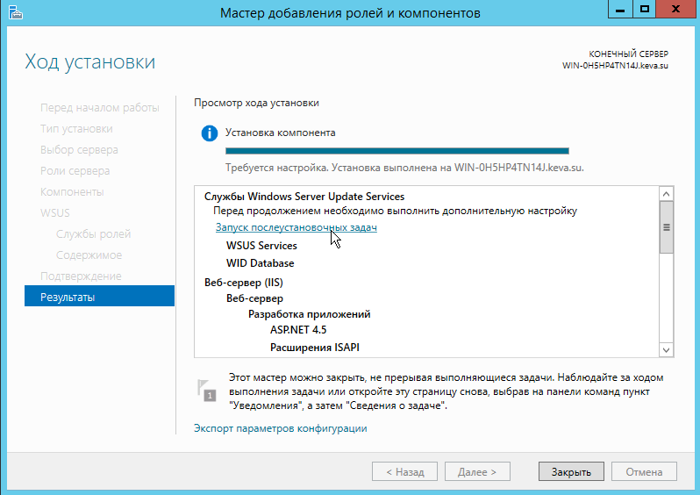Click the indented 'Веб-сервер' item below 'Веб-сервер (IIS)'
Viewport: 700px width, 495px height.
254,298
